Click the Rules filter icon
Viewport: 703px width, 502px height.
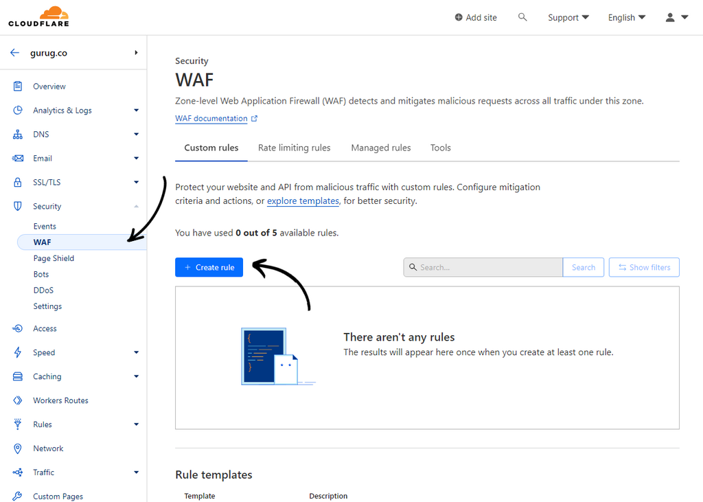(17, 424)
